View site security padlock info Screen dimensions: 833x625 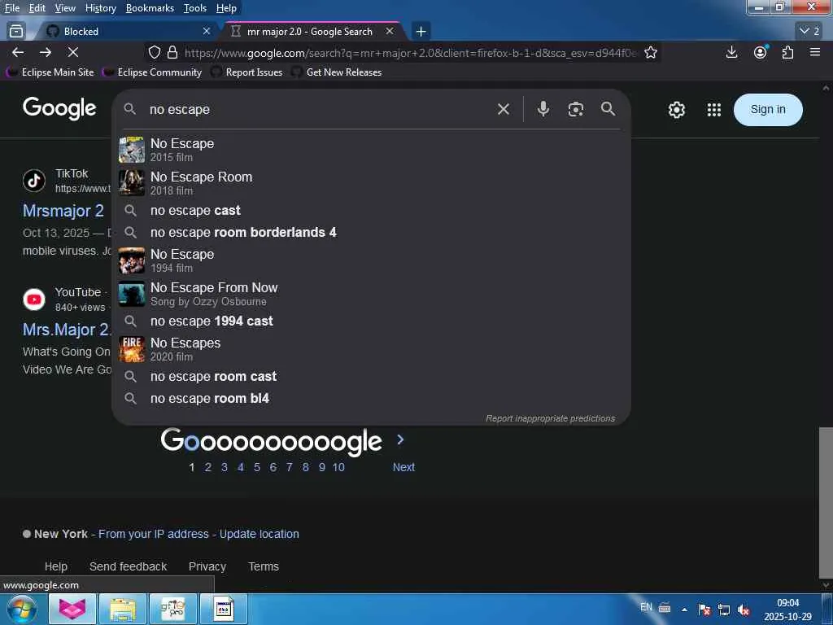(x=172, y=52)
